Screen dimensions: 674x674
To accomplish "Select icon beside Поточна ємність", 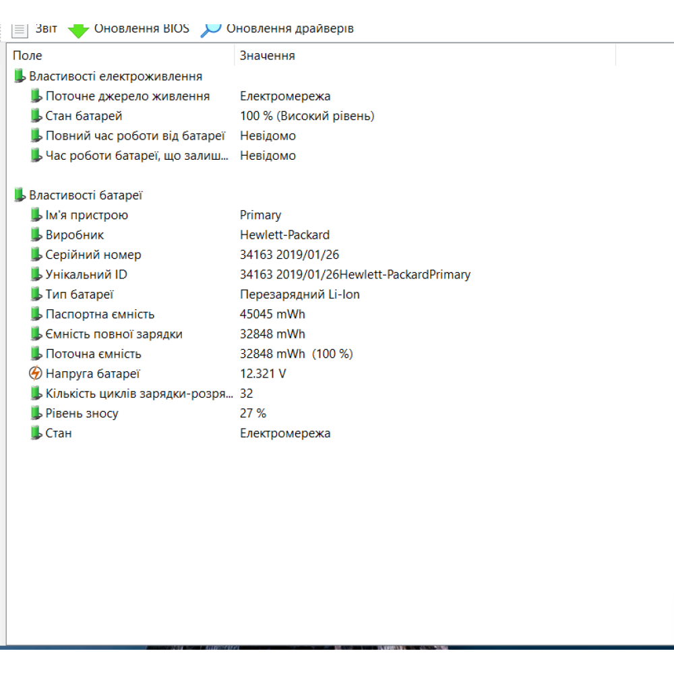I will 36,353.
